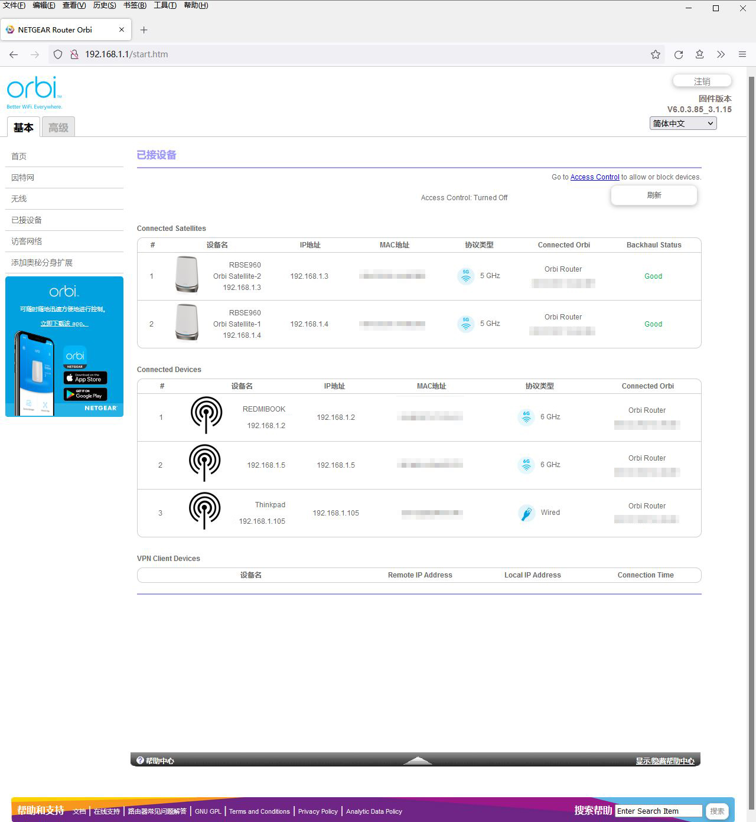Click the 6 GHz icon for 192.168.1.5
The image size is (756, 822).
526,465
